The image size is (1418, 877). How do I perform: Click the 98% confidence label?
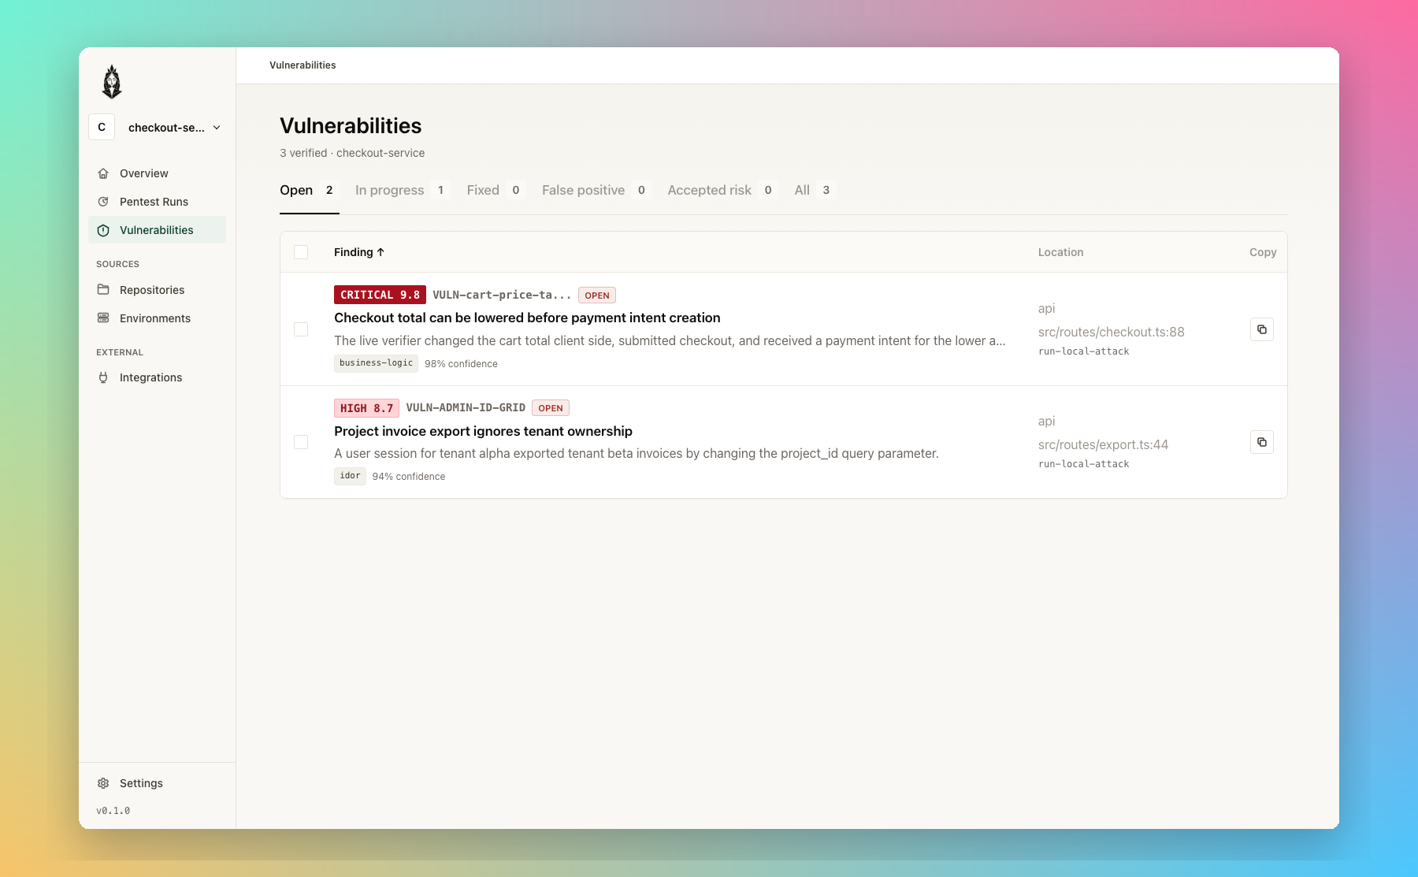[x=461, y=364]
